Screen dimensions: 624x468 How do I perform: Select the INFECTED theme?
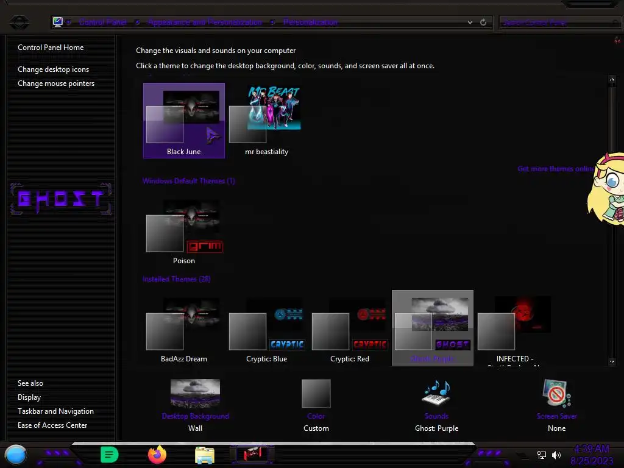point(516,328)
